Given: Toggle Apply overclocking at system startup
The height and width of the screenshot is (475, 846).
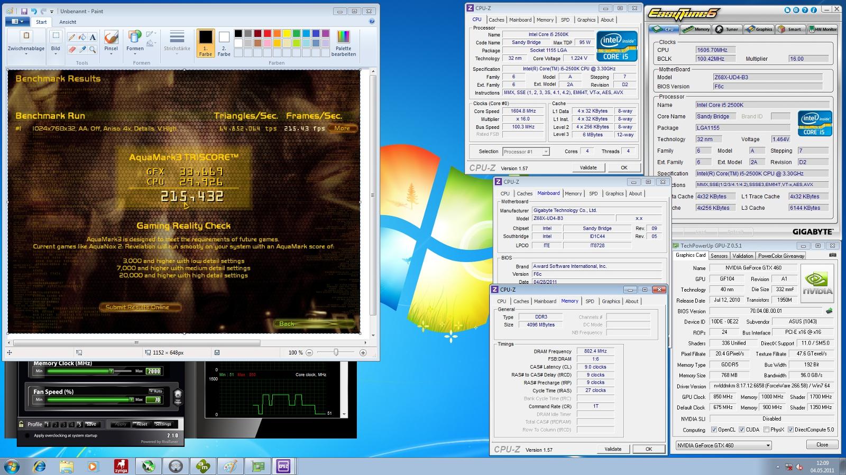Looking at the screenshot, I should (x=27, y=436).
